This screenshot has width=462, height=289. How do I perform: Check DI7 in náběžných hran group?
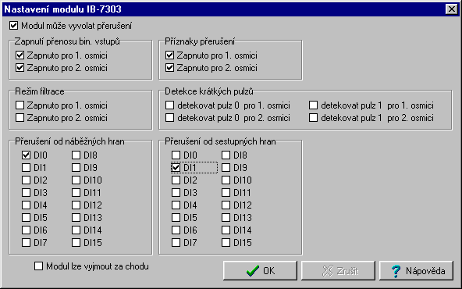(x=27, y=243)
